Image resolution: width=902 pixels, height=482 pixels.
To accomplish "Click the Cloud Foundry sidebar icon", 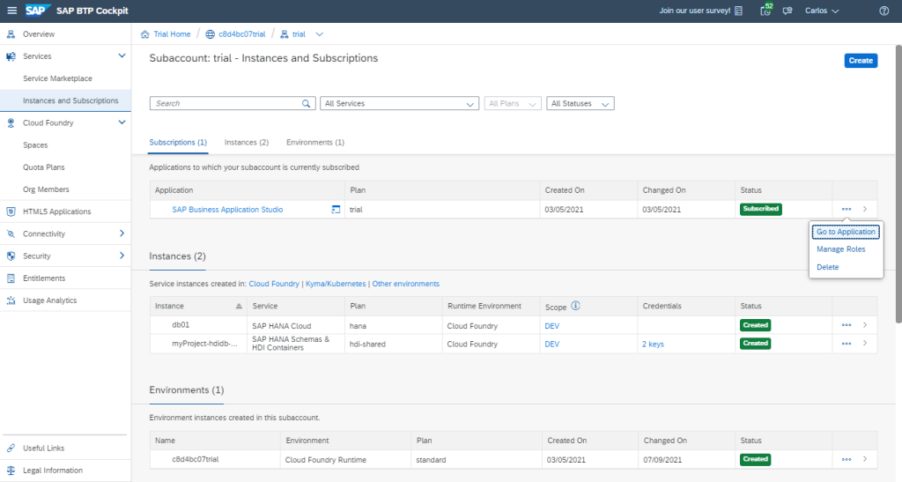I will click(x=11, y=123).
